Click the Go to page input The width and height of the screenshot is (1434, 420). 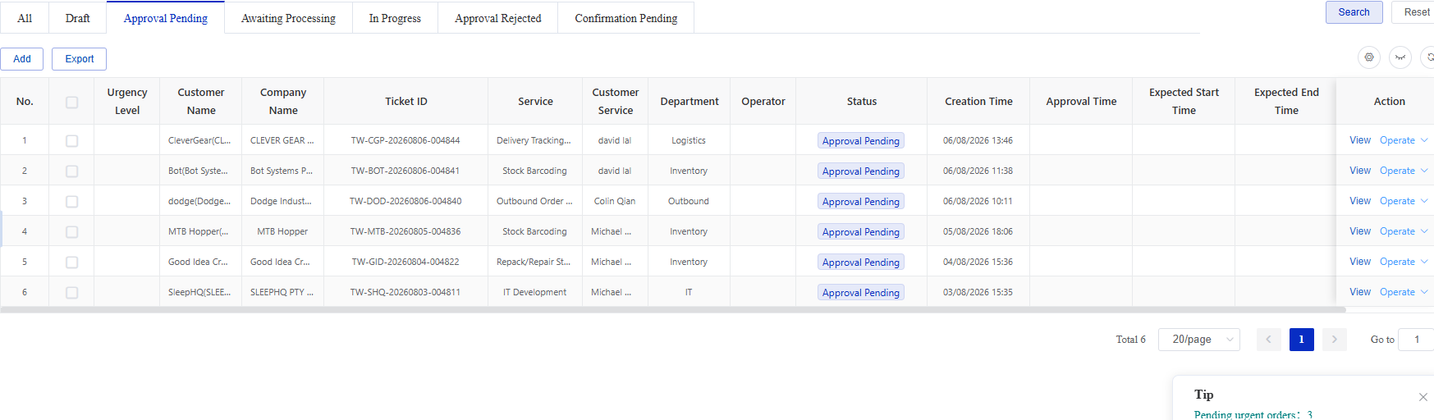1417,340
